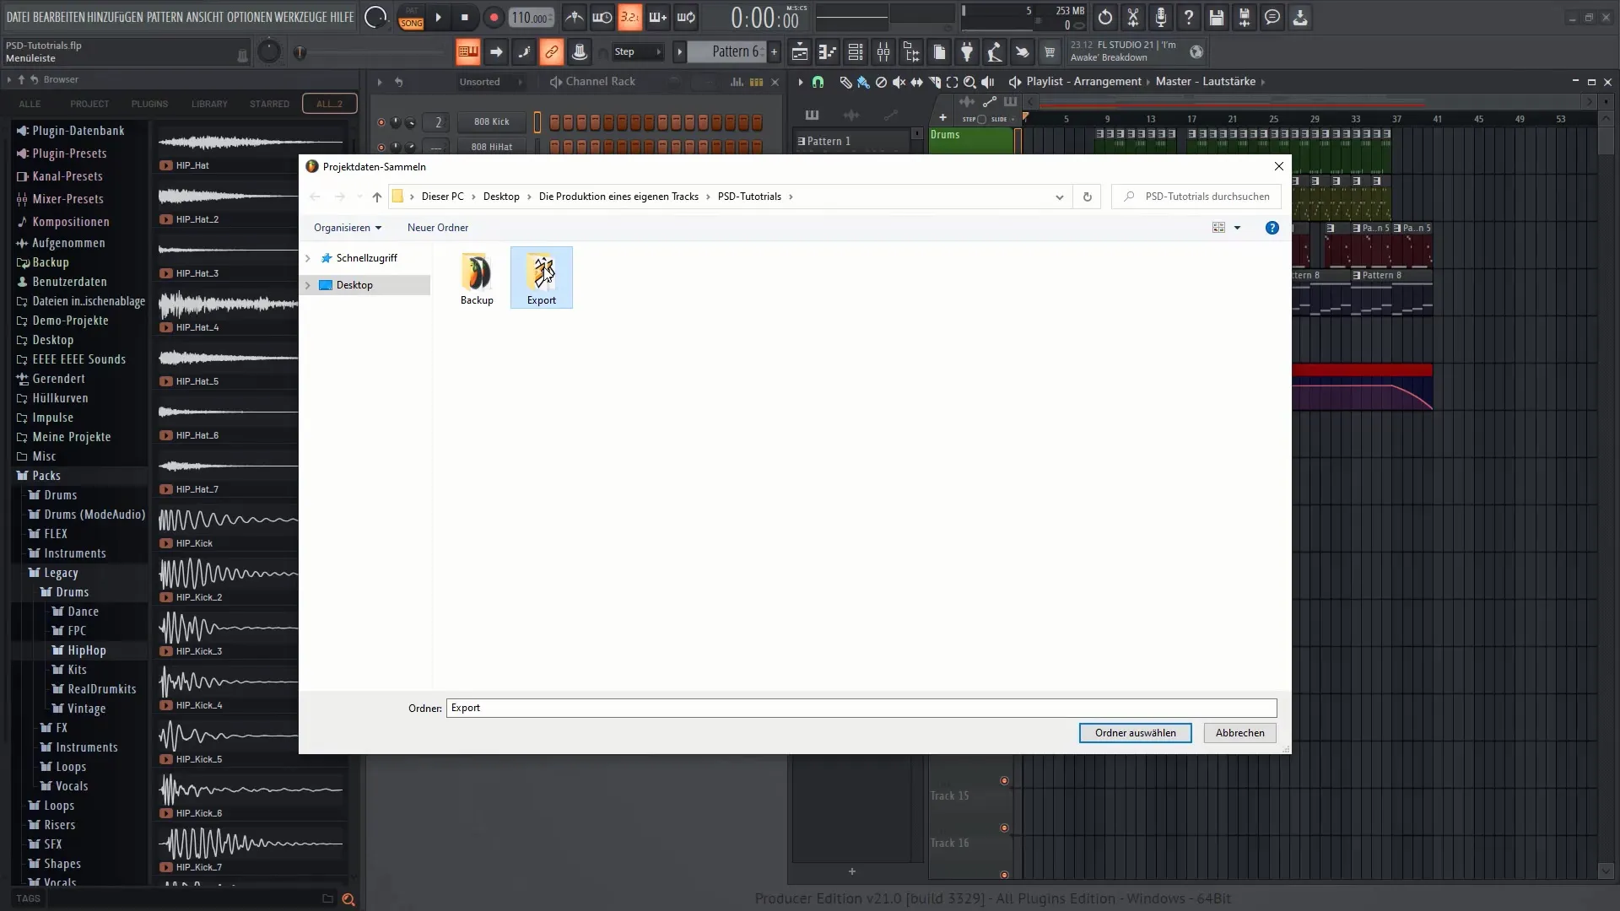
Task: Open the Export folder in the dialog
Action: click(542, 278)
